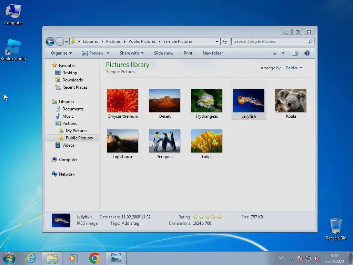Select Public Pictures in address breadcrumb

pyautogui.click(x=142, y=41)
